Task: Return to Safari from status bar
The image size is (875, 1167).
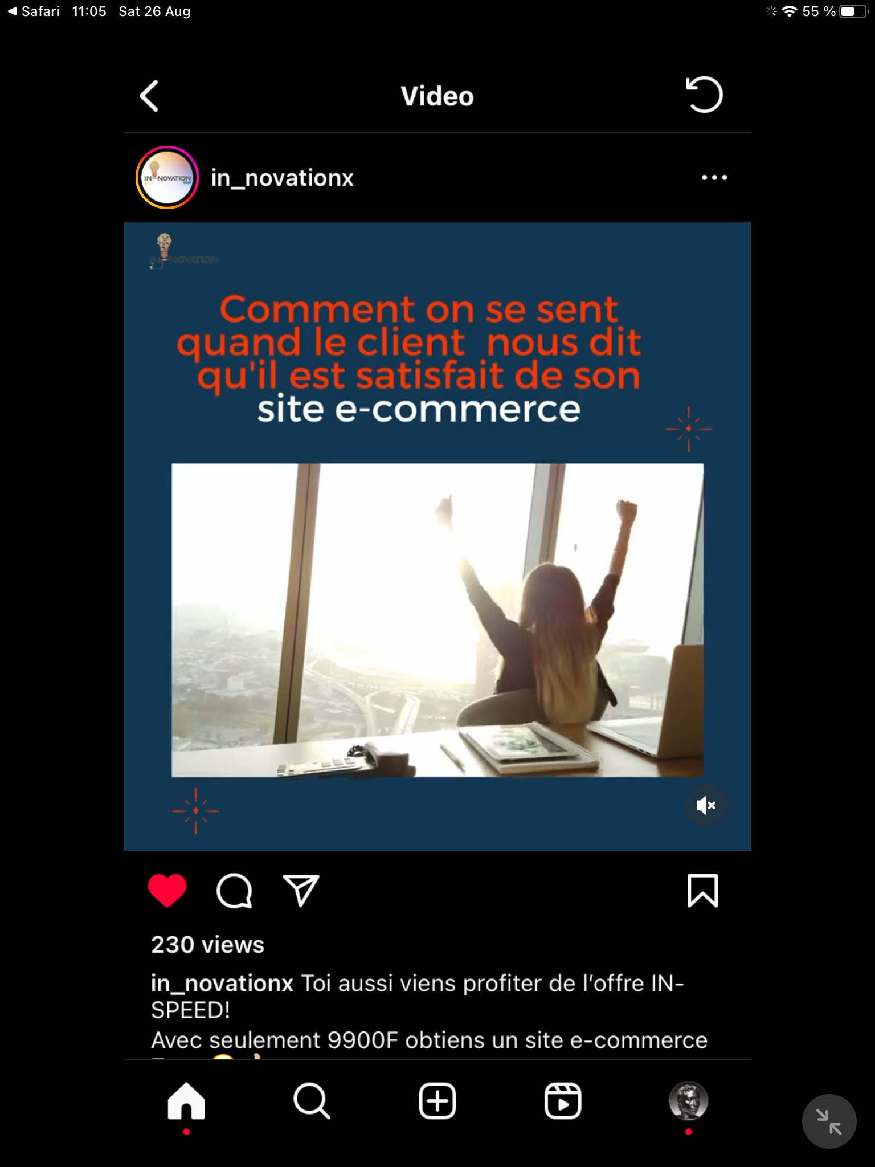Action: coord(34,11)
